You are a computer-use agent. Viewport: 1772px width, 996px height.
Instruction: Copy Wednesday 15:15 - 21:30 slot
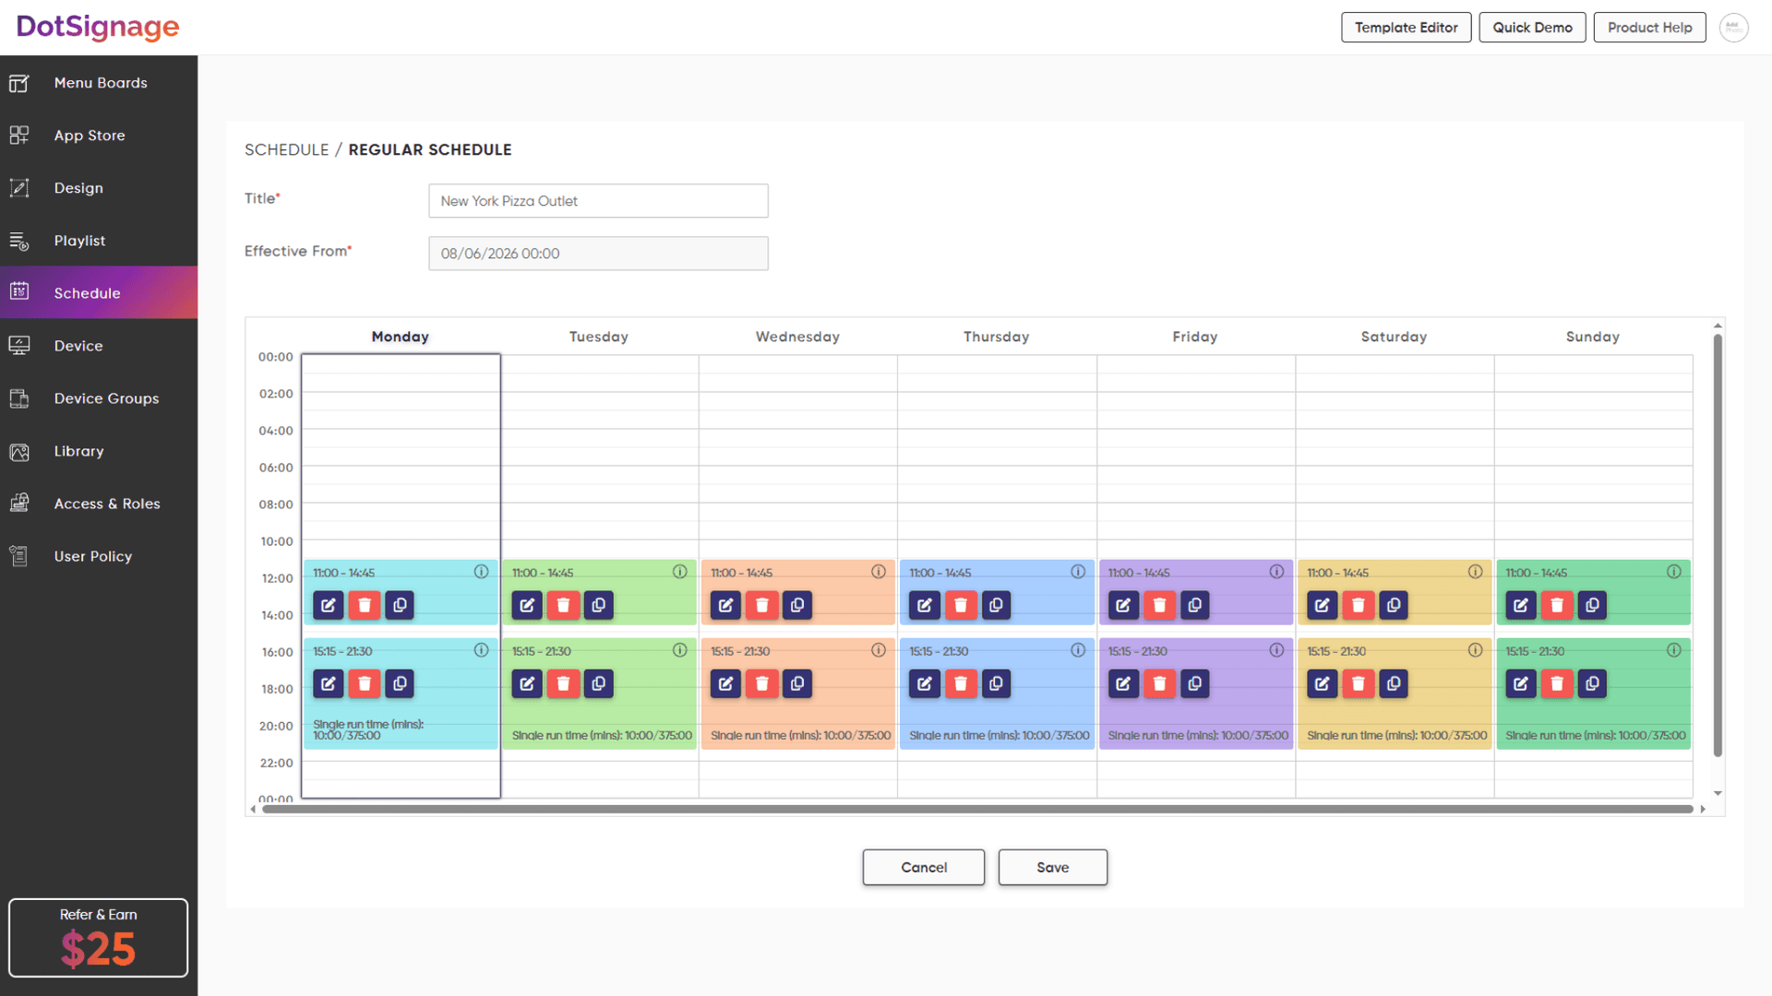pos(797,683)
